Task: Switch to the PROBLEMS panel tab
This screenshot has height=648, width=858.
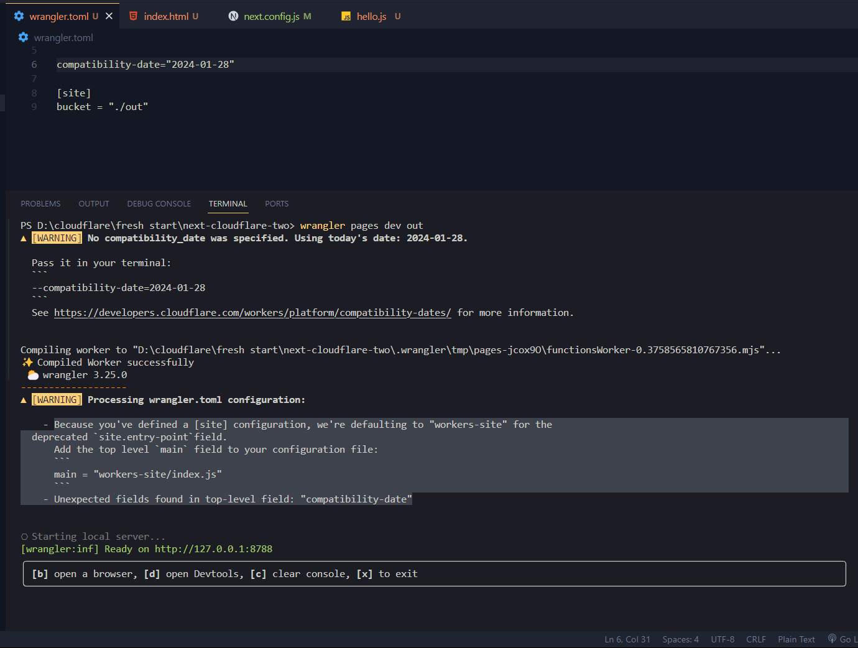Action: tap(40, 204)
